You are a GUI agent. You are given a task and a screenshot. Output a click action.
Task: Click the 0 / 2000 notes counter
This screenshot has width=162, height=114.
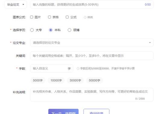pos(140,99)
